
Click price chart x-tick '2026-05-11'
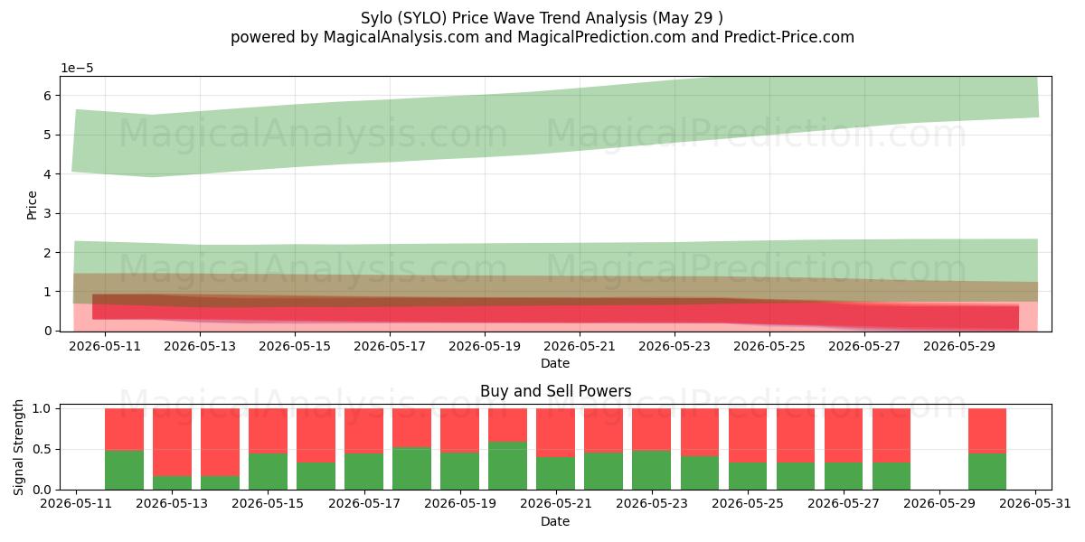click(105, 345)
